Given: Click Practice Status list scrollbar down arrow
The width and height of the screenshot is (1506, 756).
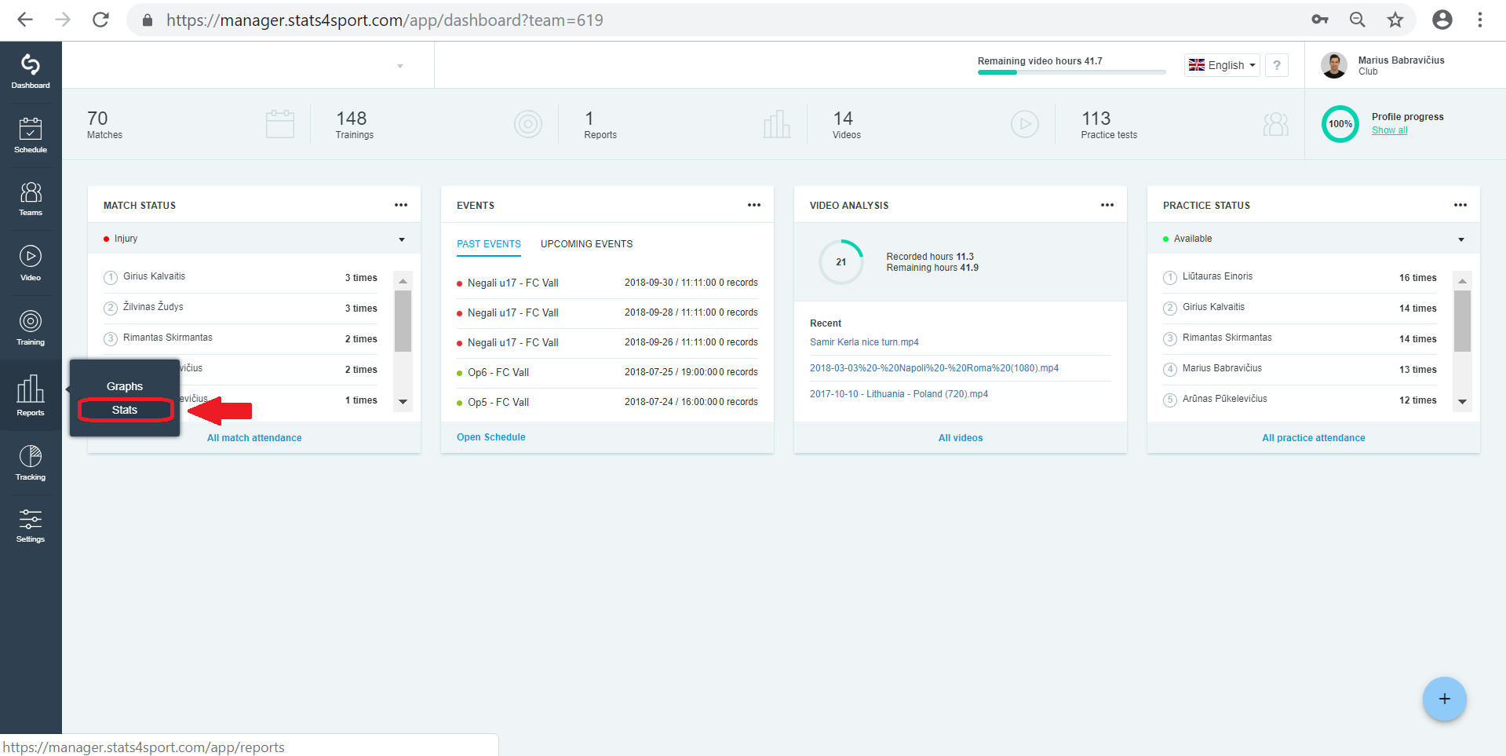Looking at the screenshot, I should [1462, 401].
